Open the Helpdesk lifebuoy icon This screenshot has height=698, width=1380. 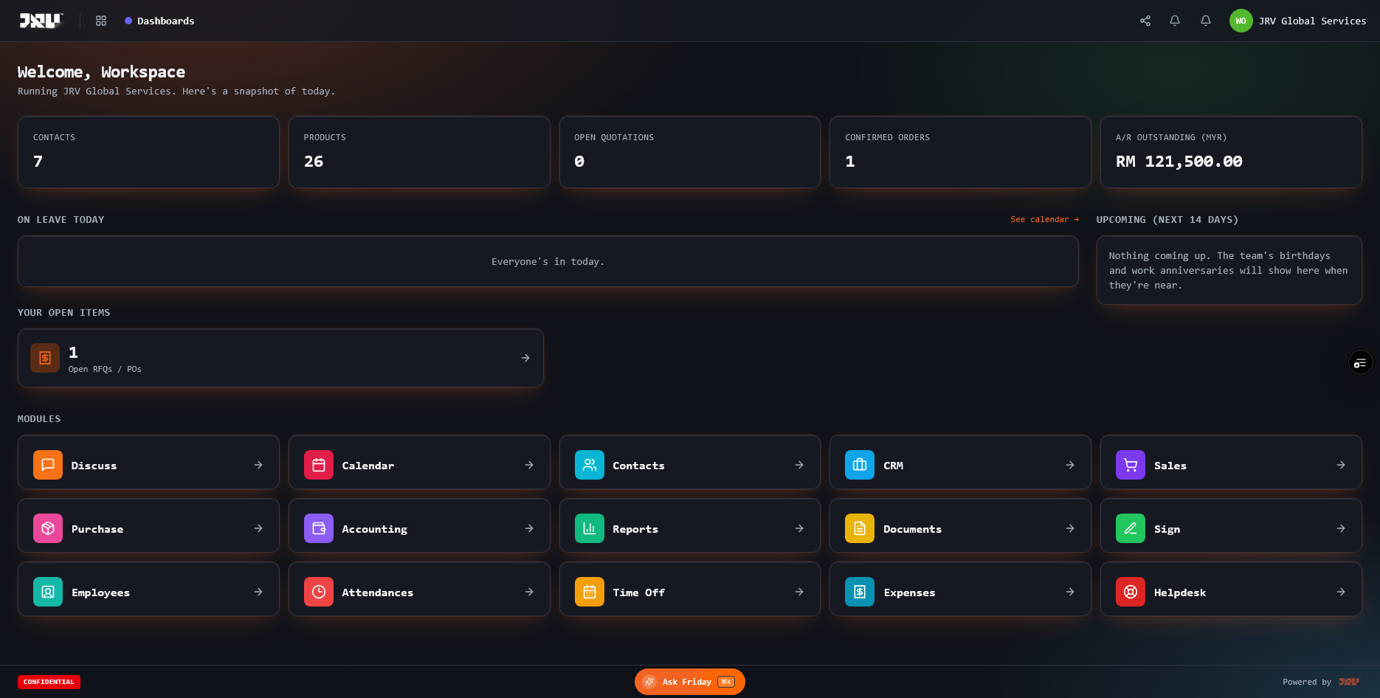click(x=1131, y=592)
